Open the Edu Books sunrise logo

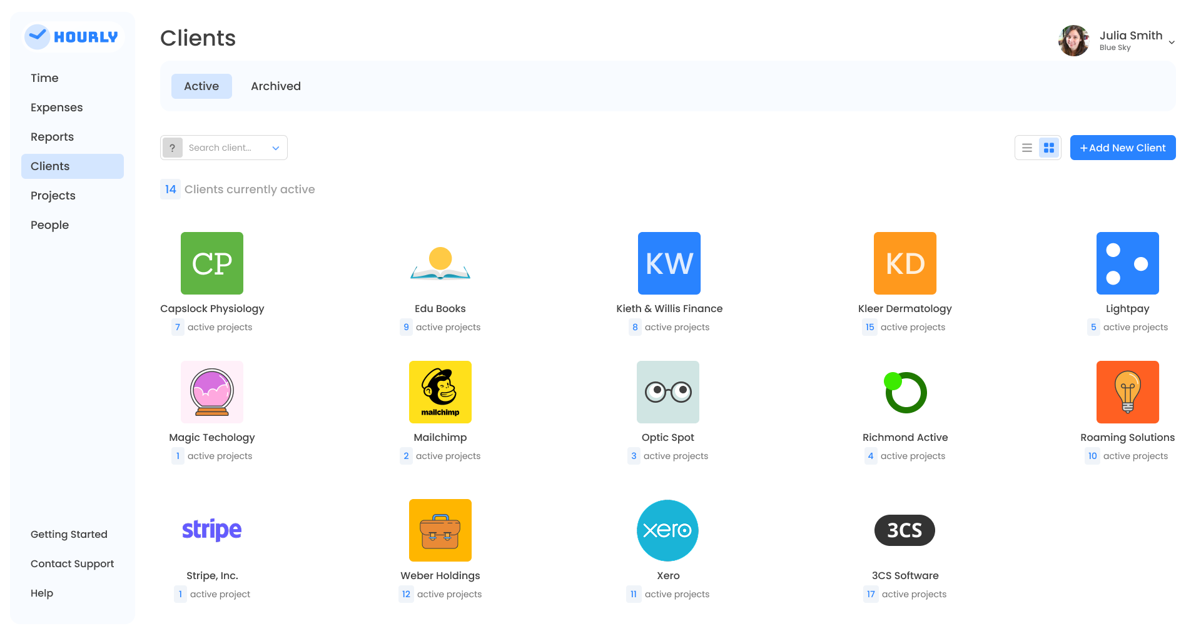tap(440, 263)
